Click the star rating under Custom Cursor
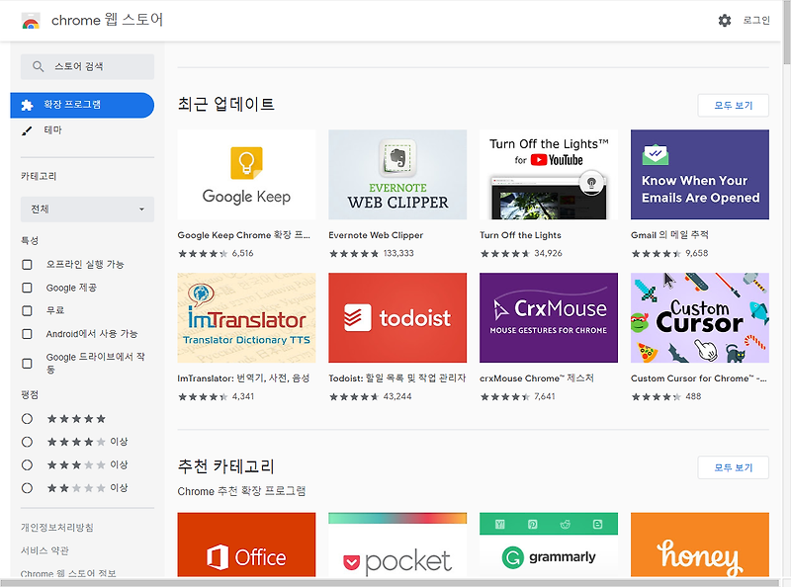 click(x=656, y=397)
